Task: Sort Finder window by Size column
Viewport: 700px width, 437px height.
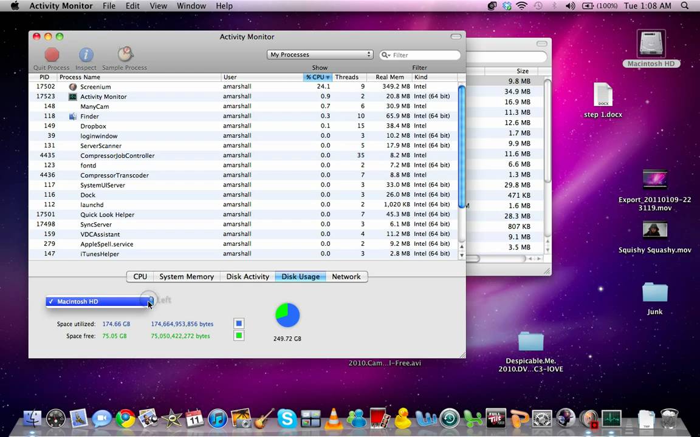Action: click(512, 71)
